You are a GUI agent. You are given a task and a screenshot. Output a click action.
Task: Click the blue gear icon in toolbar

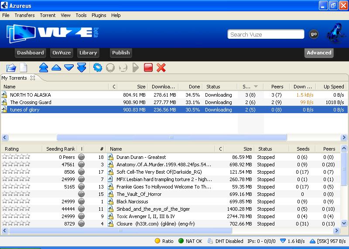[98, 67]
